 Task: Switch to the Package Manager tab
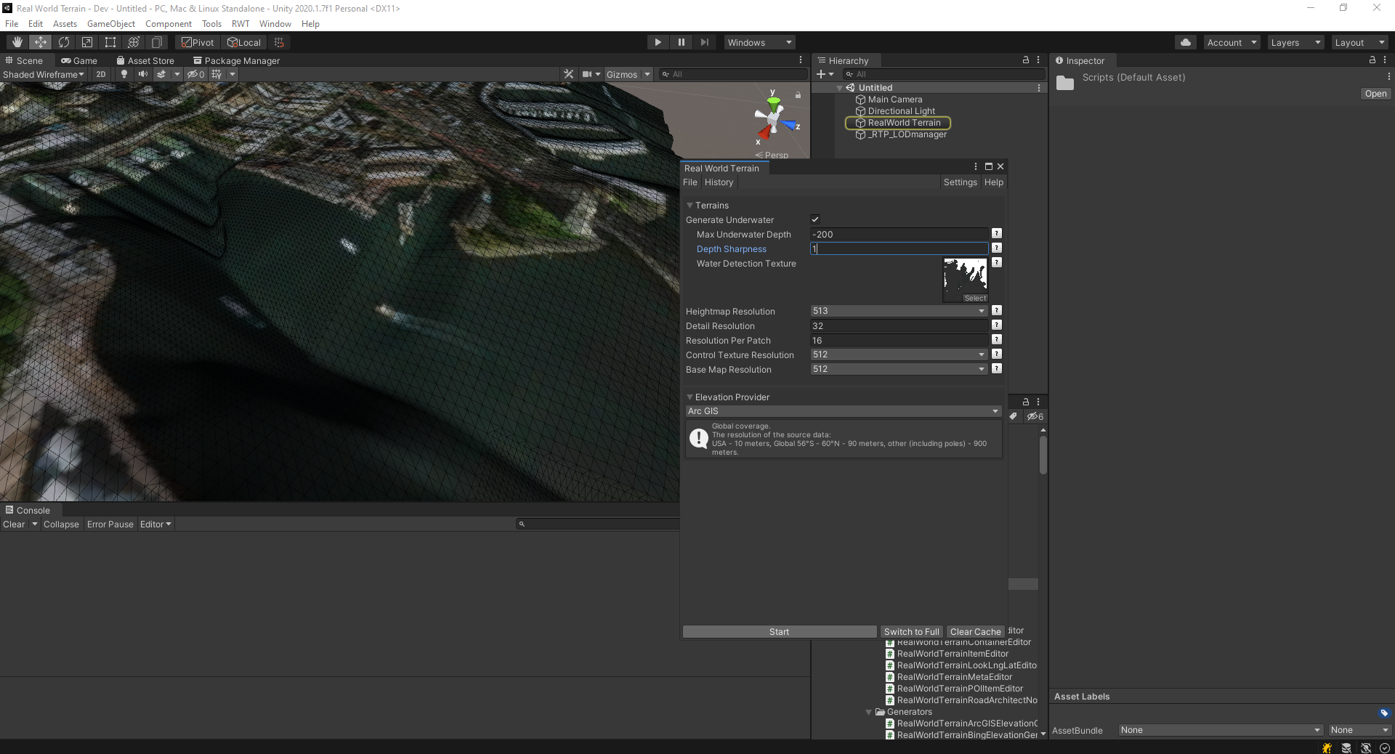[x=236, y=61]
